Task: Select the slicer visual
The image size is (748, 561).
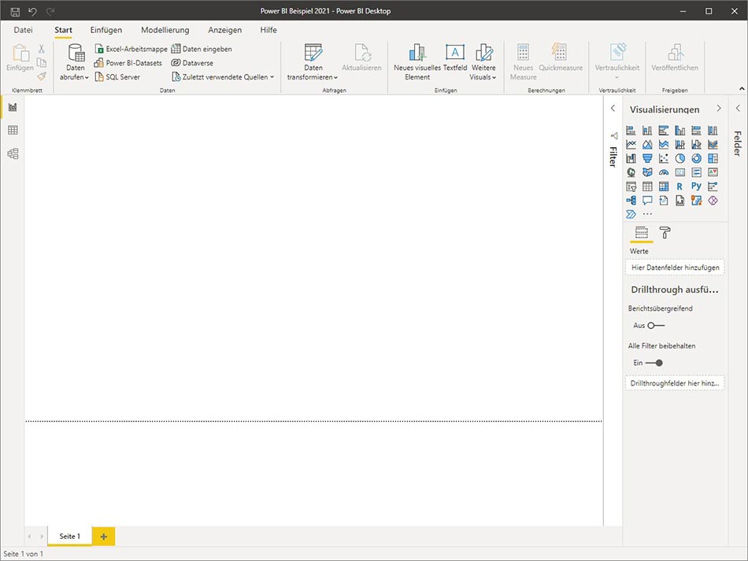Action: 631,186
